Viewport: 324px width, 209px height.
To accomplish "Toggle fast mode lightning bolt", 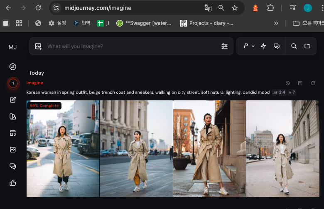I will click(x=263, y=46).
